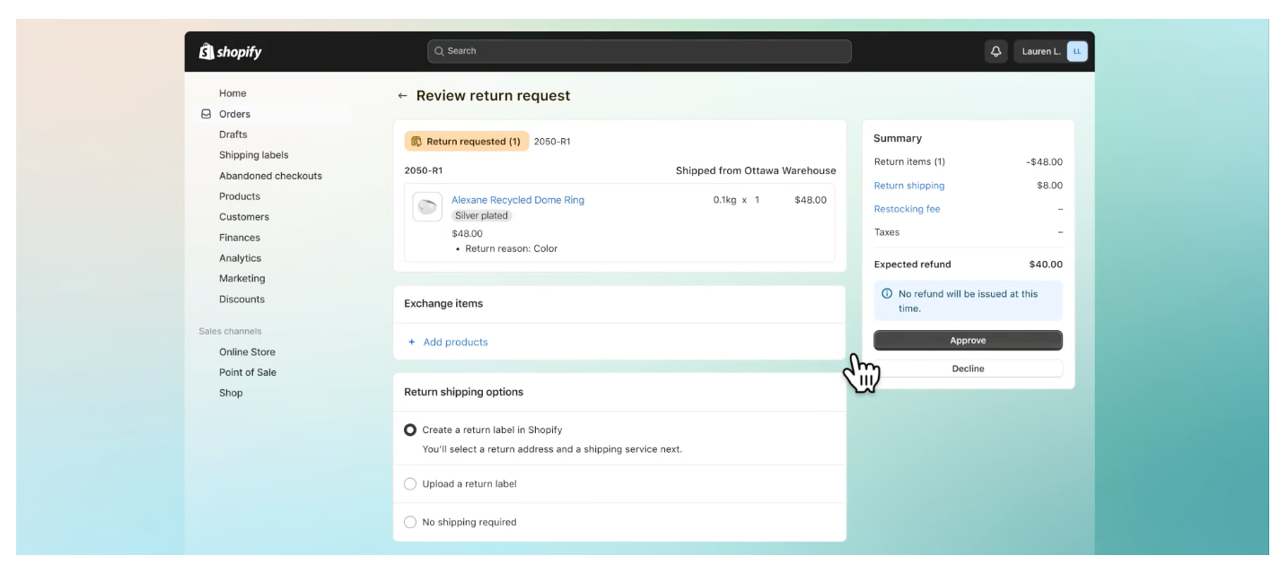Approve the return request

[x=968, y=340]
